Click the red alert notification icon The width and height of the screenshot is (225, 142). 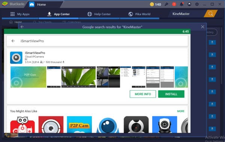pos(174,4)
